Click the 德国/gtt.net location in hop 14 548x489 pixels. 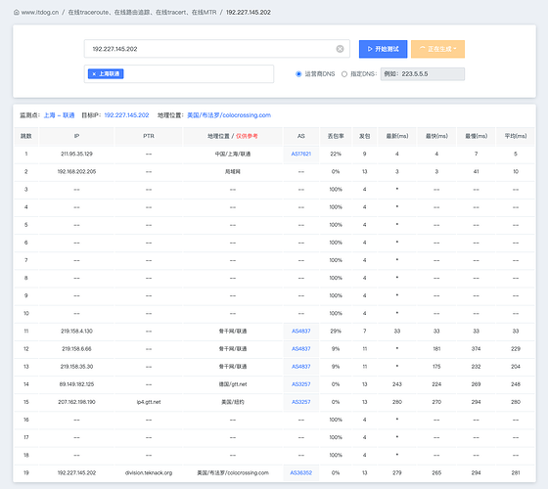click(x=233, y=384)
